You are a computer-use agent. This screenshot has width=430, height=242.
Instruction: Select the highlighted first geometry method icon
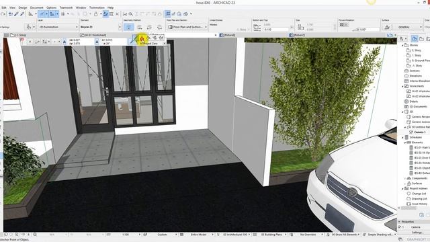[128, 27]
